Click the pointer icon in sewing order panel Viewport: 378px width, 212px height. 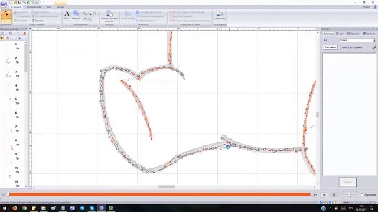(x=19, y=38)
